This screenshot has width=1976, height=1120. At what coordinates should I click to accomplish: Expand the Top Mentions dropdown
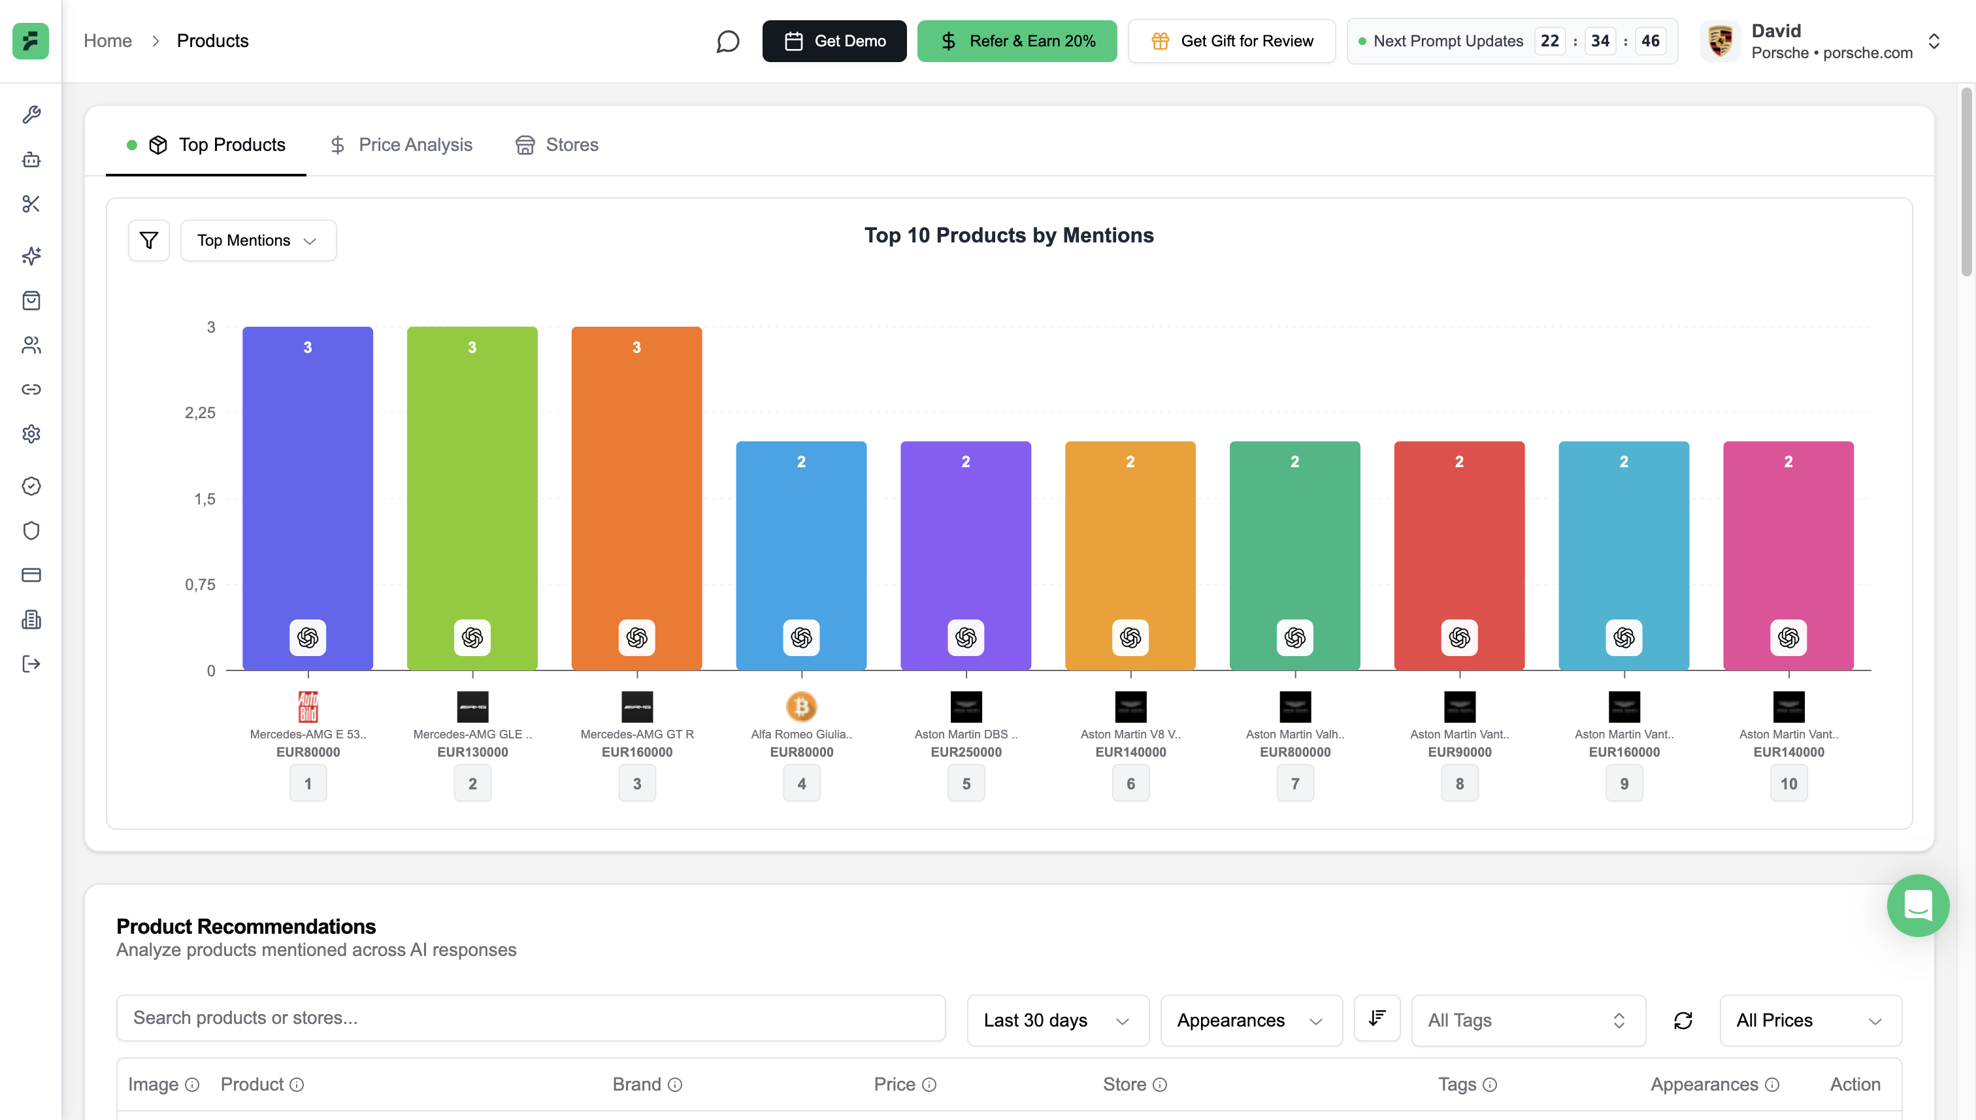tap(257, 240)
